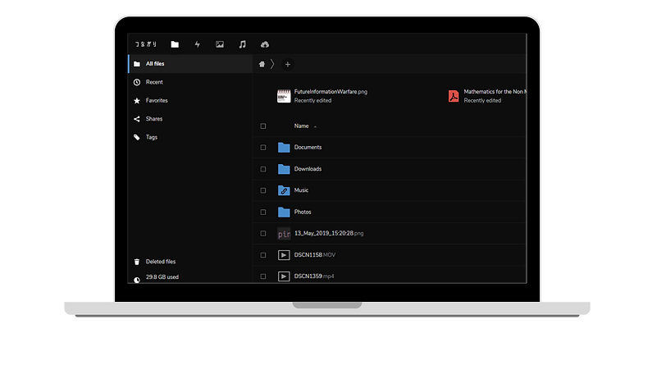Click the red PDF icon for Mathematics file
Image resolution: width=657 pixels, height=370 pixels.
click(454, 96)
